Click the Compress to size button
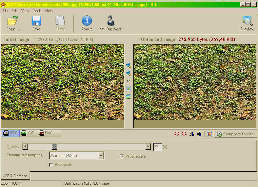 [235, 134]
